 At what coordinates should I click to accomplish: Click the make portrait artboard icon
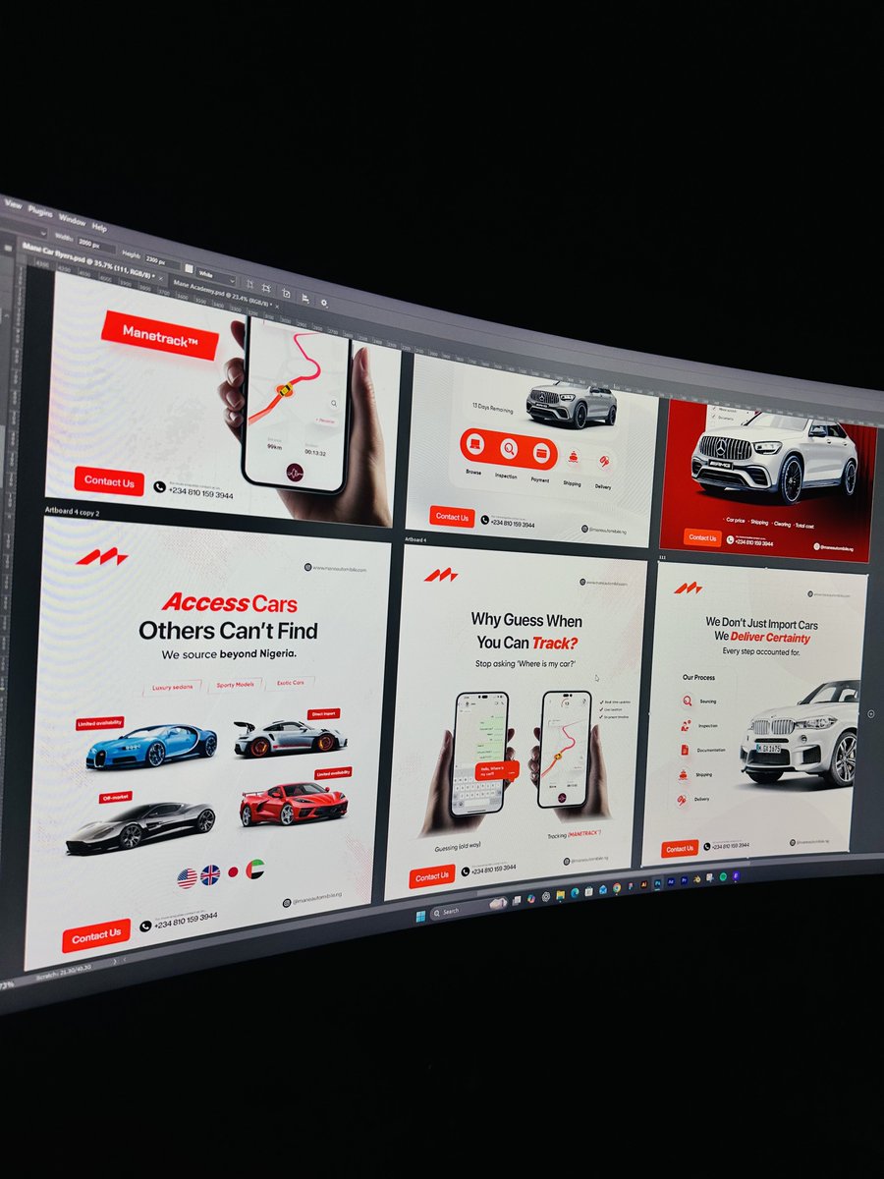point(249,284)
